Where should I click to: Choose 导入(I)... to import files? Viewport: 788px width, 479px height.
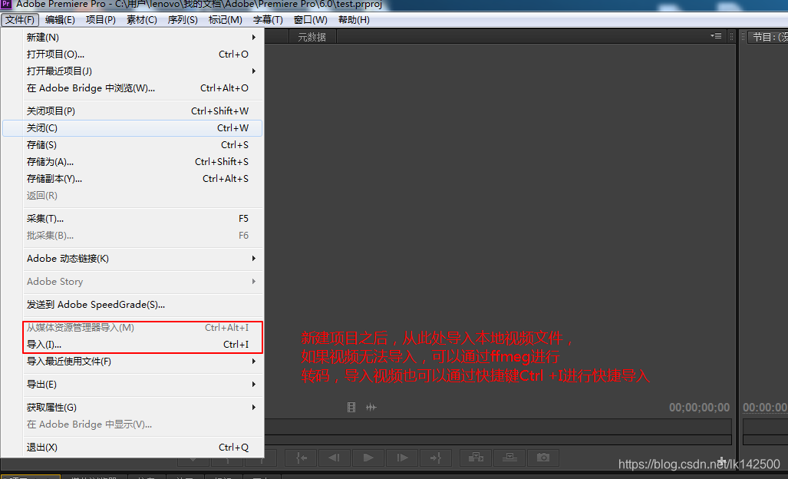coord(133,345)
